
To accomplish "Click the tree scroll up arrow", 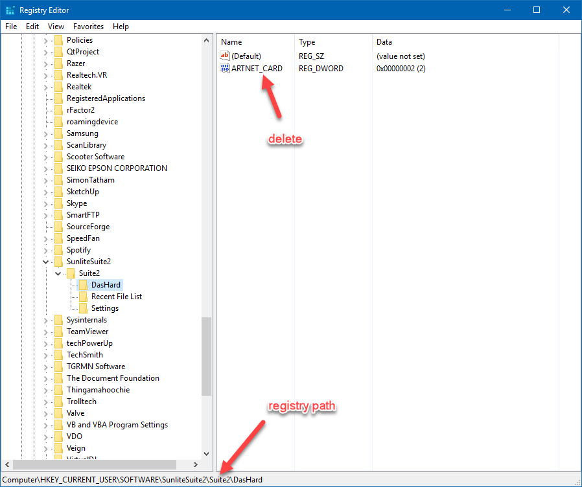I will click(206, 40).
